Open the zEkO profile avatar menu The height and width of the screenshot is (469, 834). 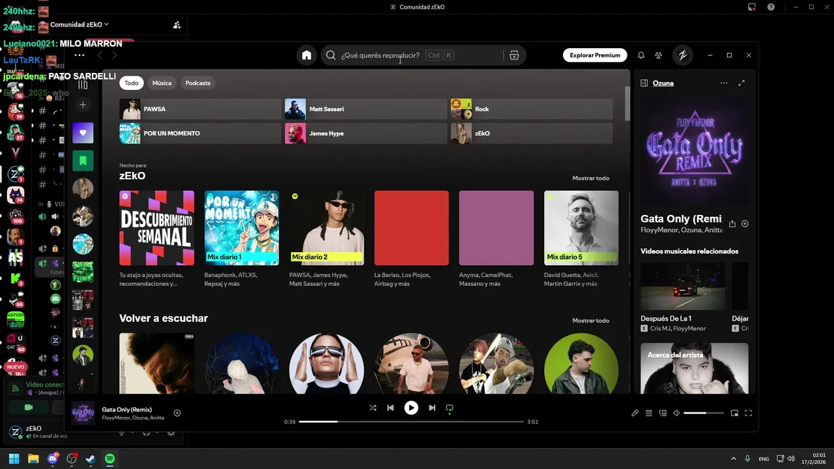pos(682,55)
